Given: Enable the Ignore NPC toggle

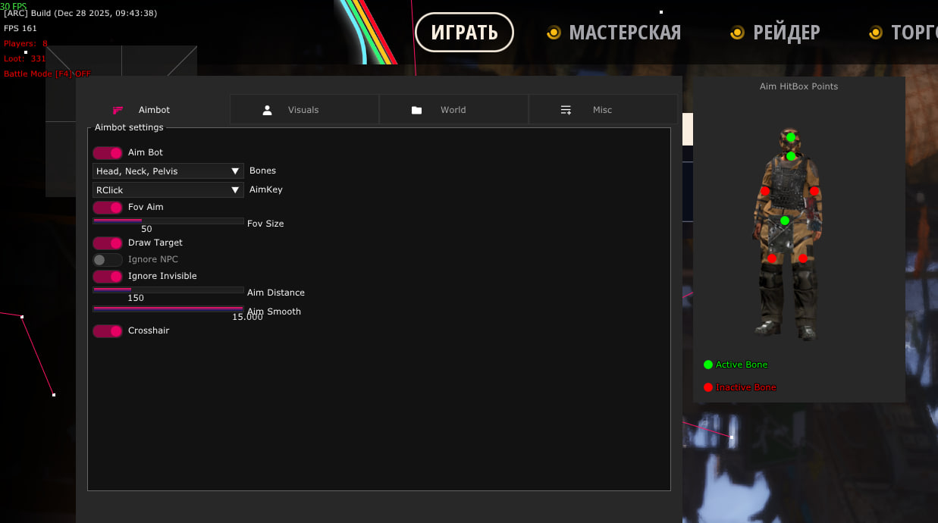Looking at the screenshot, I should (x=108, y=260).
